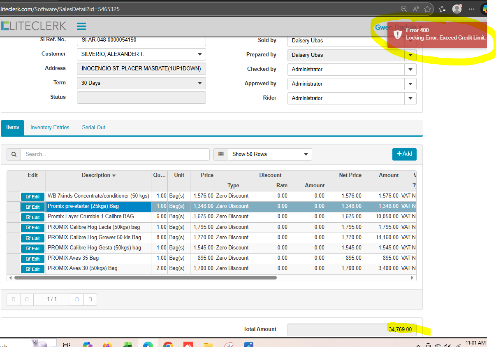Expand the Approved by dropdown arrow
This screenshot has height=347, width=496.
(x=410, y=84)
